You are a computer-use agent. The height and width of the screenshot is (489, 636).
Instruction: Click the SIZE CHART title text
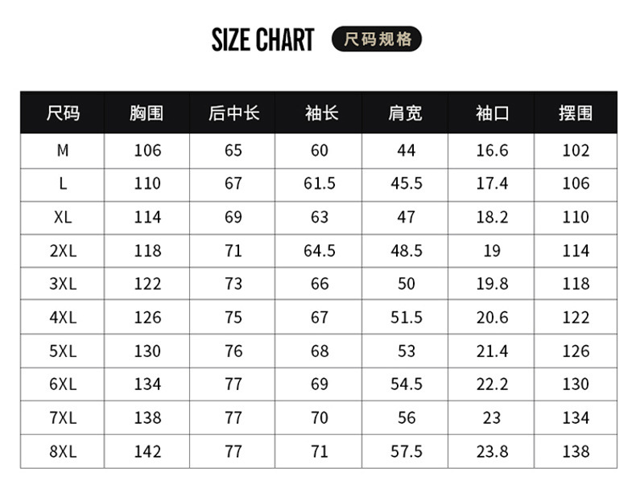coord(262,39)
